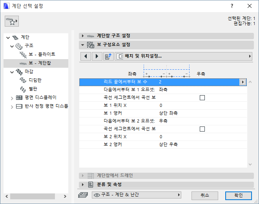The width and height of the screenshot is (259, 204).
Task: Click the beam offset diagram preview
Action: pyautogui.click(x=167, y=71)
